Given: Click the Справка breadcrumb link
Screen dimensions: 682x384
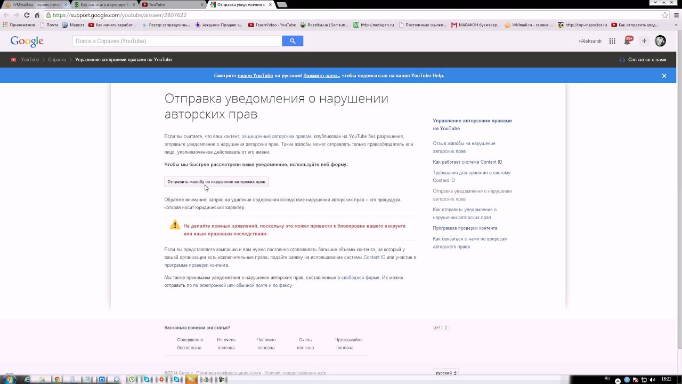Looking at the screenshot, I should (x=57, y=60).
